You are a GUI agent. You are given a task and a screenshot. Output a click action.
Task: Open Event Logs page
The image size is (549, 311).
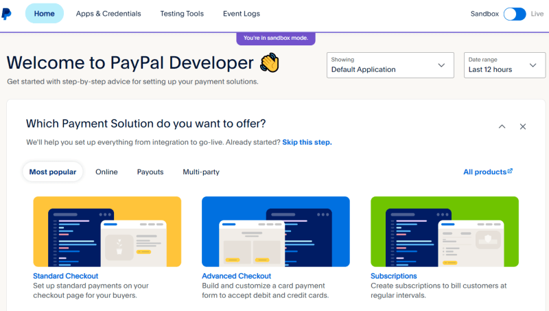[x=242, y=13]
